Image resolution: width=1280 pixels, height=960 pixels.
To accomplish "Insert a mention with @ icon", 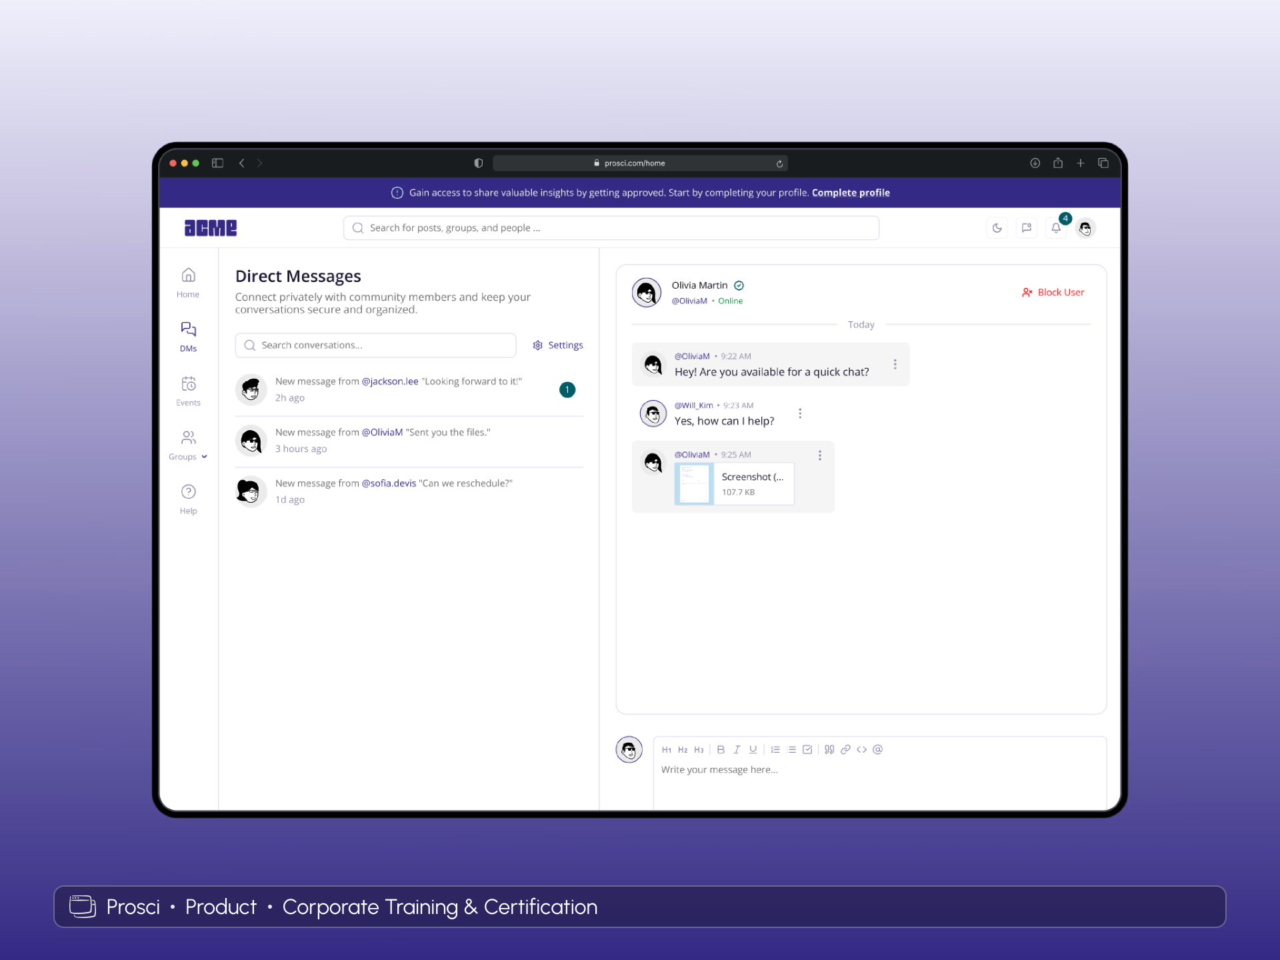I will click(x=878, y=749).
